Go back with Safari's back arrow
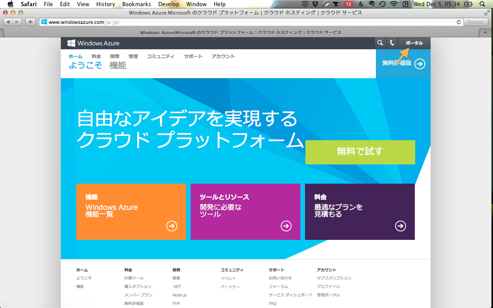 tap(8, 22)
